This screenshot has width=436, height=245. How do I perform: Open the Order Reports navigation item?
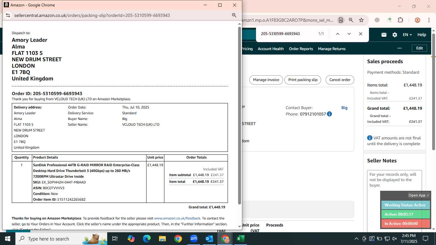[x=301, y=49]
